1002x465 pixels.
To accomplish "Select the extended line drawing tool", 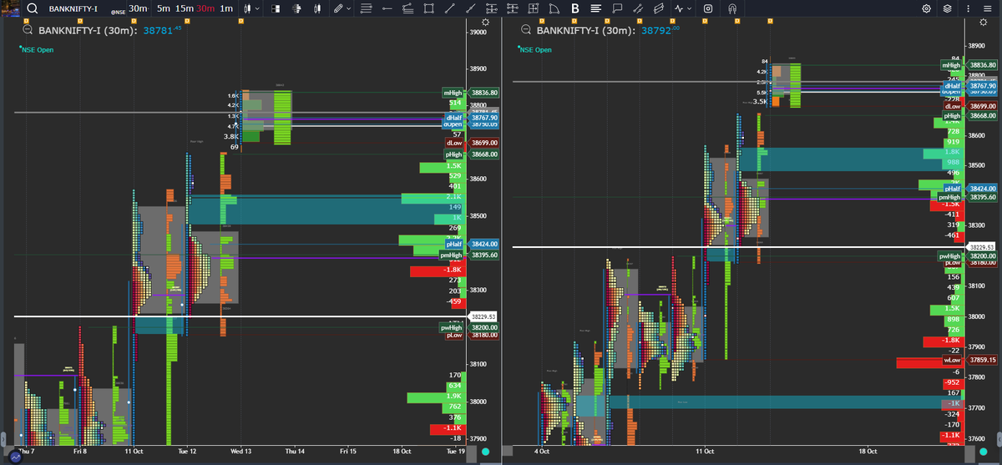I will [x=470, y=8].
